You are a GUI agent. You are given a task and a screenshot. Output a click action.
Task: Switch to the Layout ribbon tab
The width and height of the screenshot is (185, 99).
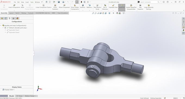(x=11, y=13)
